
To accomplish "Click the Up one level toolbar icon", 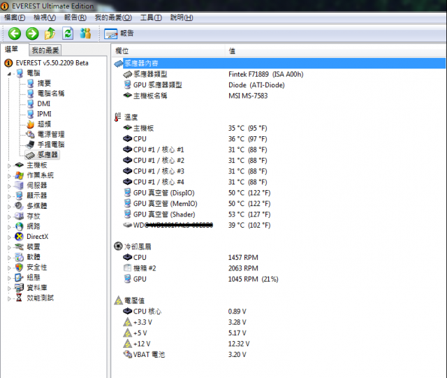I will point(50,34).
